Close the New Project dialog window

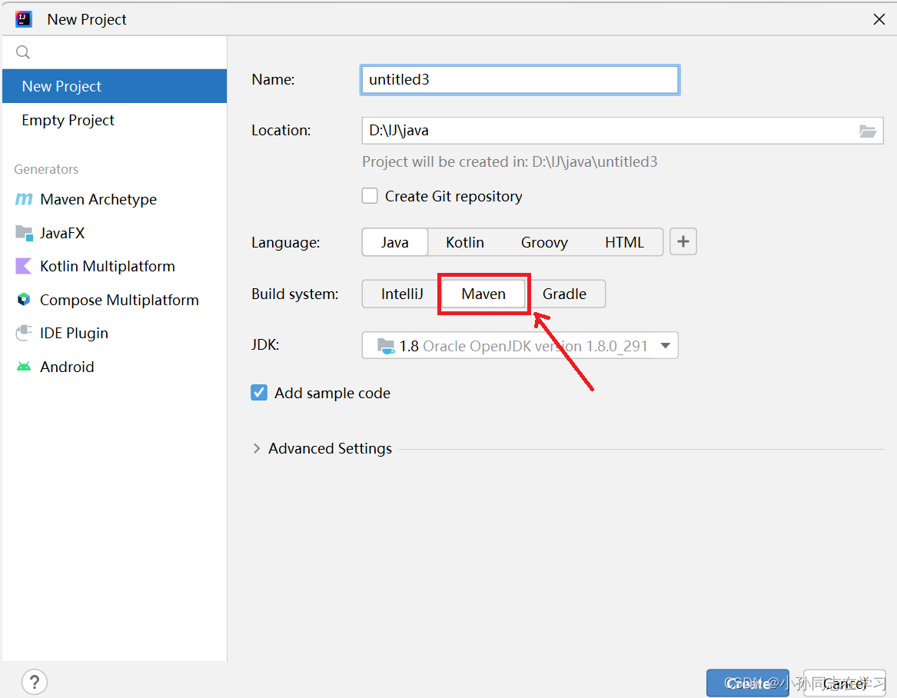(879, 19)
